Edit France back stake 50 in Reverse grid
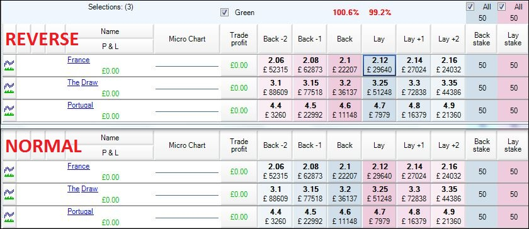The height and width of the screenshot is (229, 529). tap(482, 65)
